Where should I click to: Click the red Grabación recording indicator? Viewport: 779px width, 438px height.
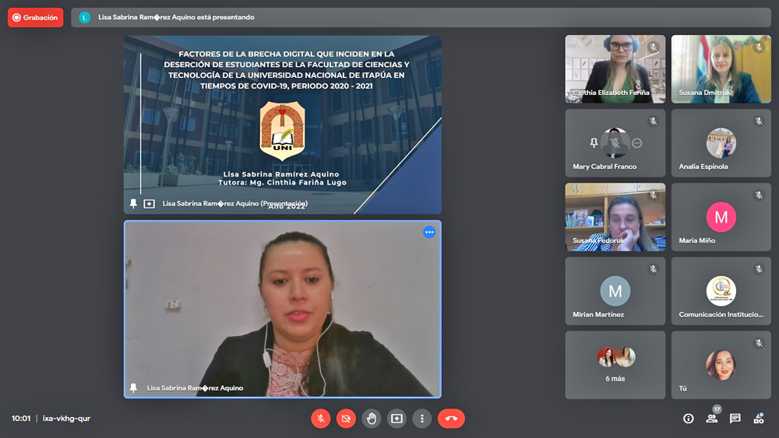click(35, 17)
